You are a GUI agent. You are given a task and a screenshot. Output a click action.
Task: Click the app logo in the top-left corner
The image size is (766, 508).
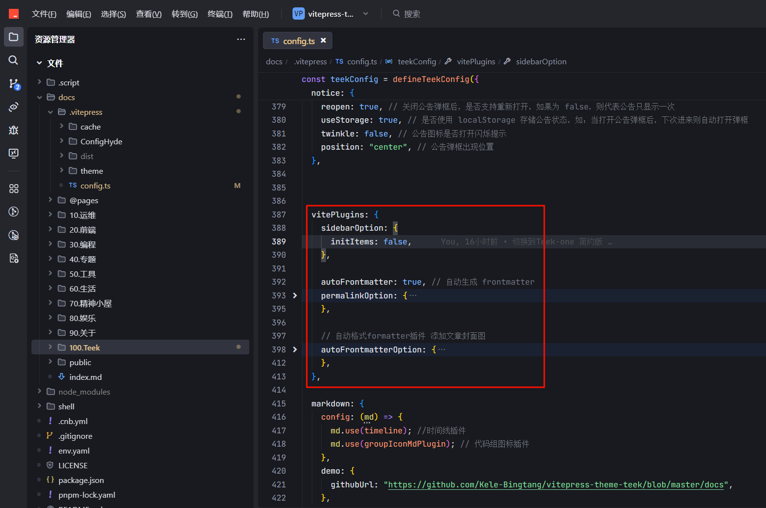[x=14, y=14]
